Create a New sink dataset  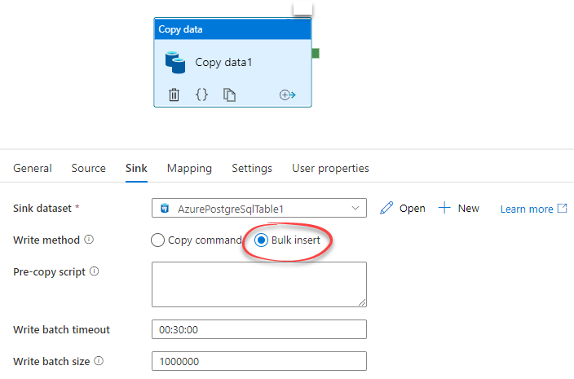click(459, 208)
